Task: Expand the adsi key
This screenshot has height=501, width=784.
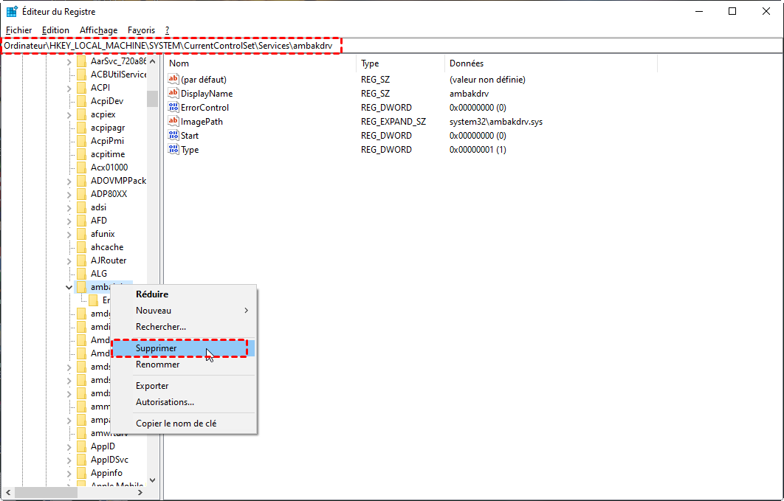Action: (69, 208)
